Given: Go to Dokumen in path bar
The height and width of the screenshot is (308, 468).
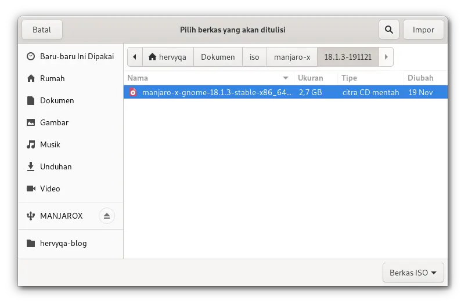Looking at the screenshot, I should point(218,57).
